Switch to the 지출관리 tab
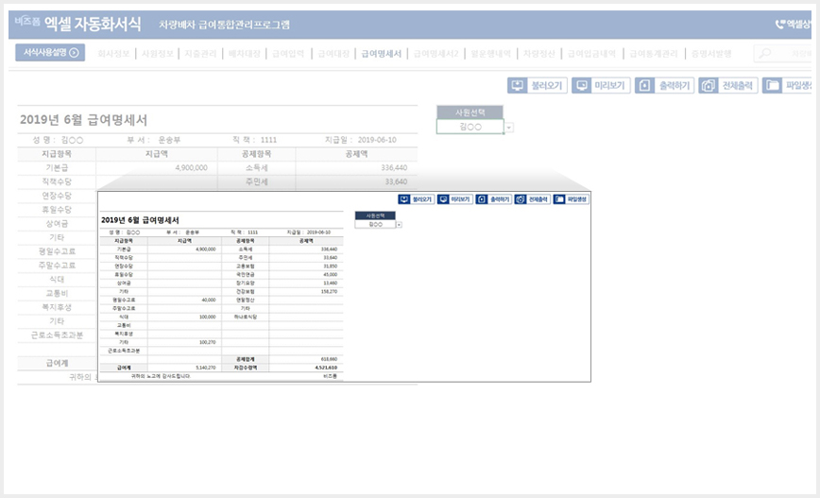The width and height of the screenshot is (820, 498). point(200,53)
